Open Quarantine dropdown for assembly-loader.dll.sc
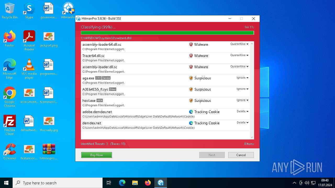The height and width of the screenshot is (188, 335). [x=239, y=66]
